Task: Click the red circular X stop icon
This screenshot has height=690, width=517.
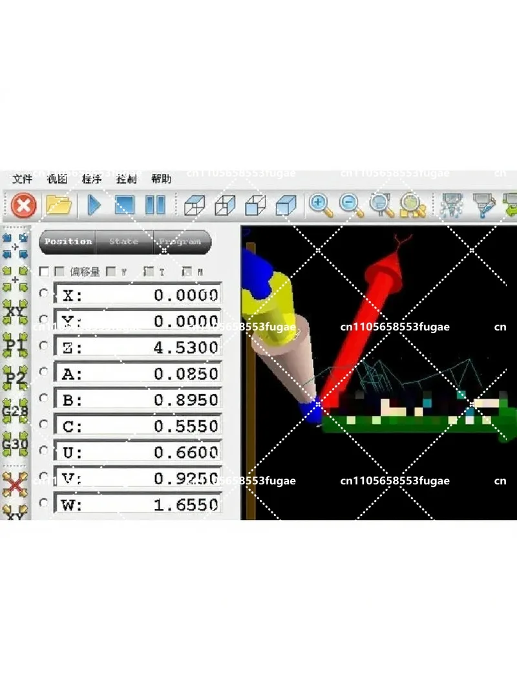Action: point(23,205)
